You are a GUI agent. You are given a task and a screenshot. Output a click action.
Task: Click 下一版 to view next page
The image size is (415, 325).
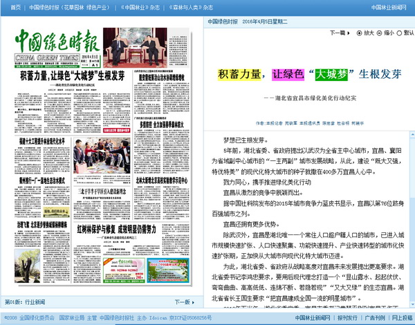(183, 302)
